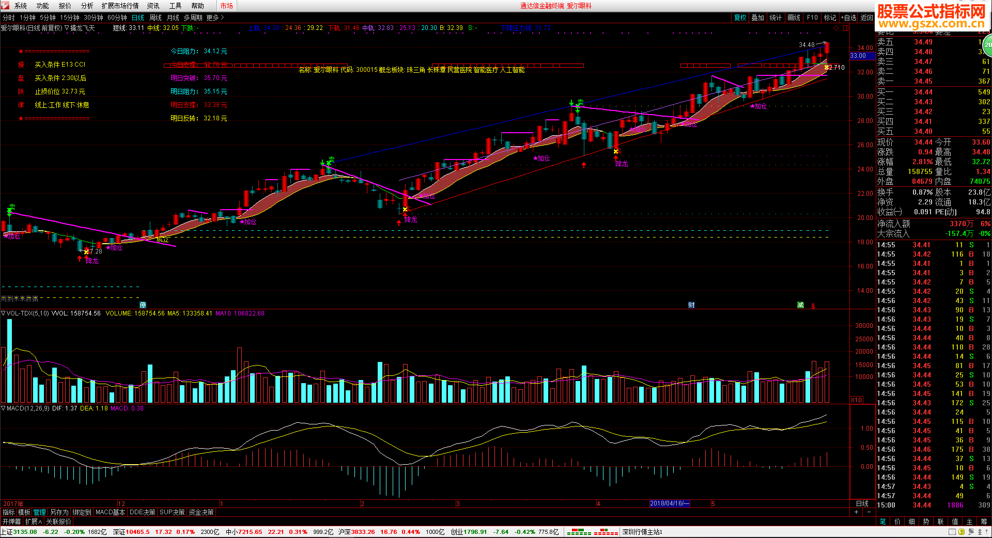Click the window list icon in status bar
Image resolution: width=992 pixels, height=538 pixels.
952,532
